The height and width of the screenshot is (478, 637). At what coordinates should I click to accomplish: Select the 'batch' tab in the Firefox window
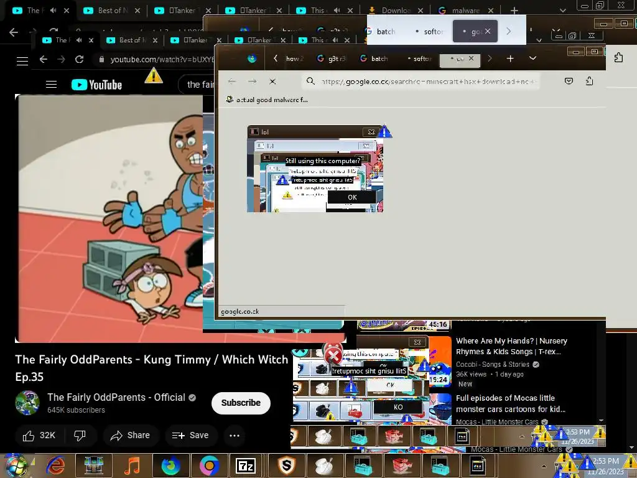tap(374, 59)
